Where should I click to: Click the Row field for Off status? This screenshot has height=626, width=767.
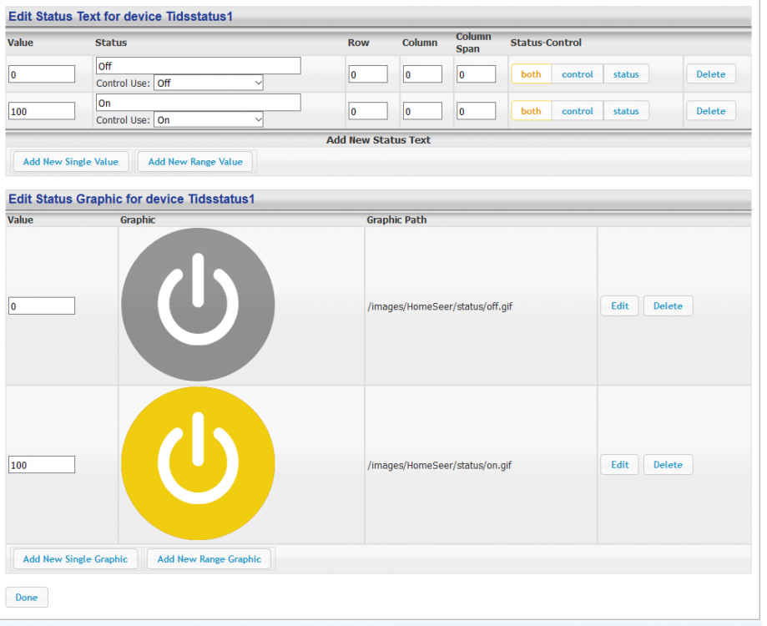pos(368,74)
